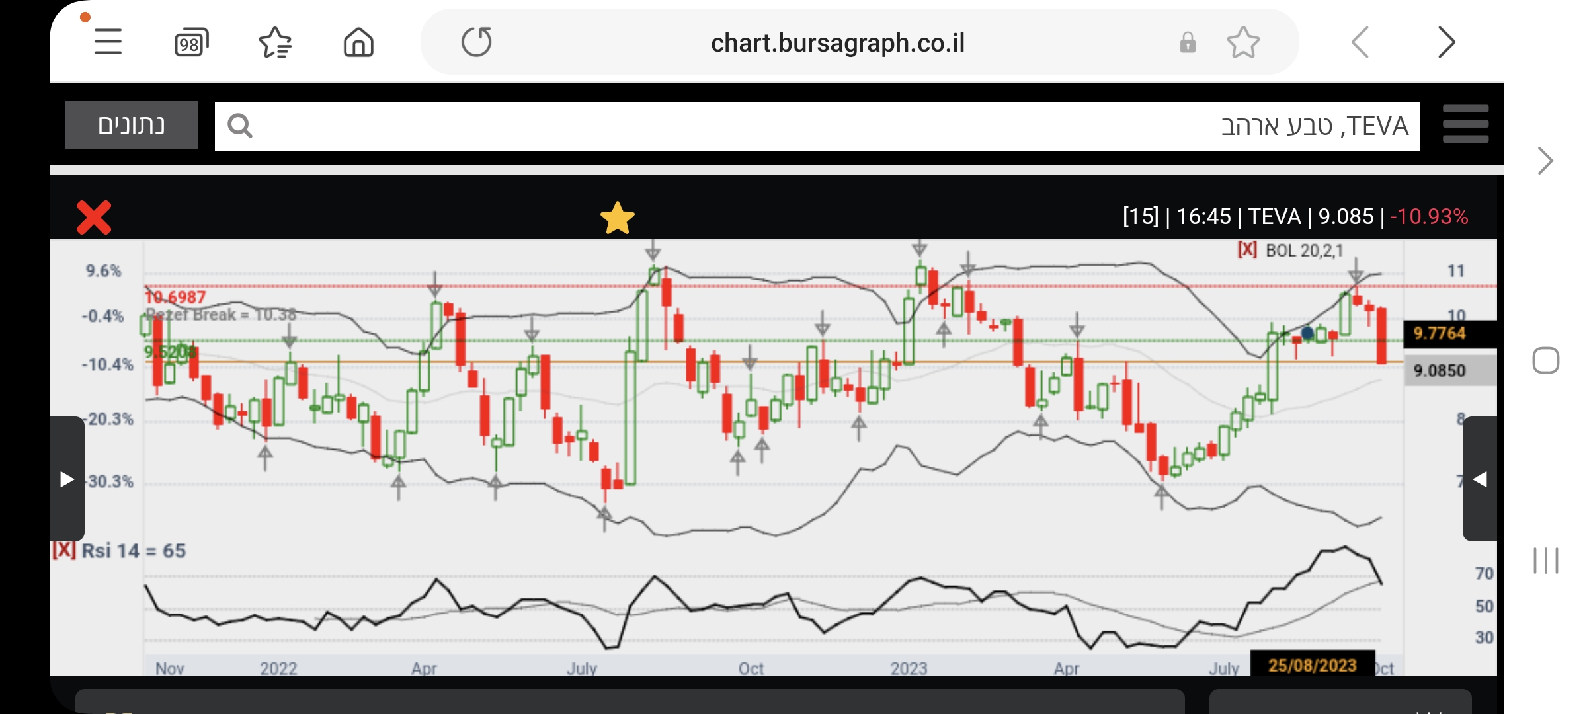Go to the browser home page
The image size is (1587, 714).
(x=358, y=43)
